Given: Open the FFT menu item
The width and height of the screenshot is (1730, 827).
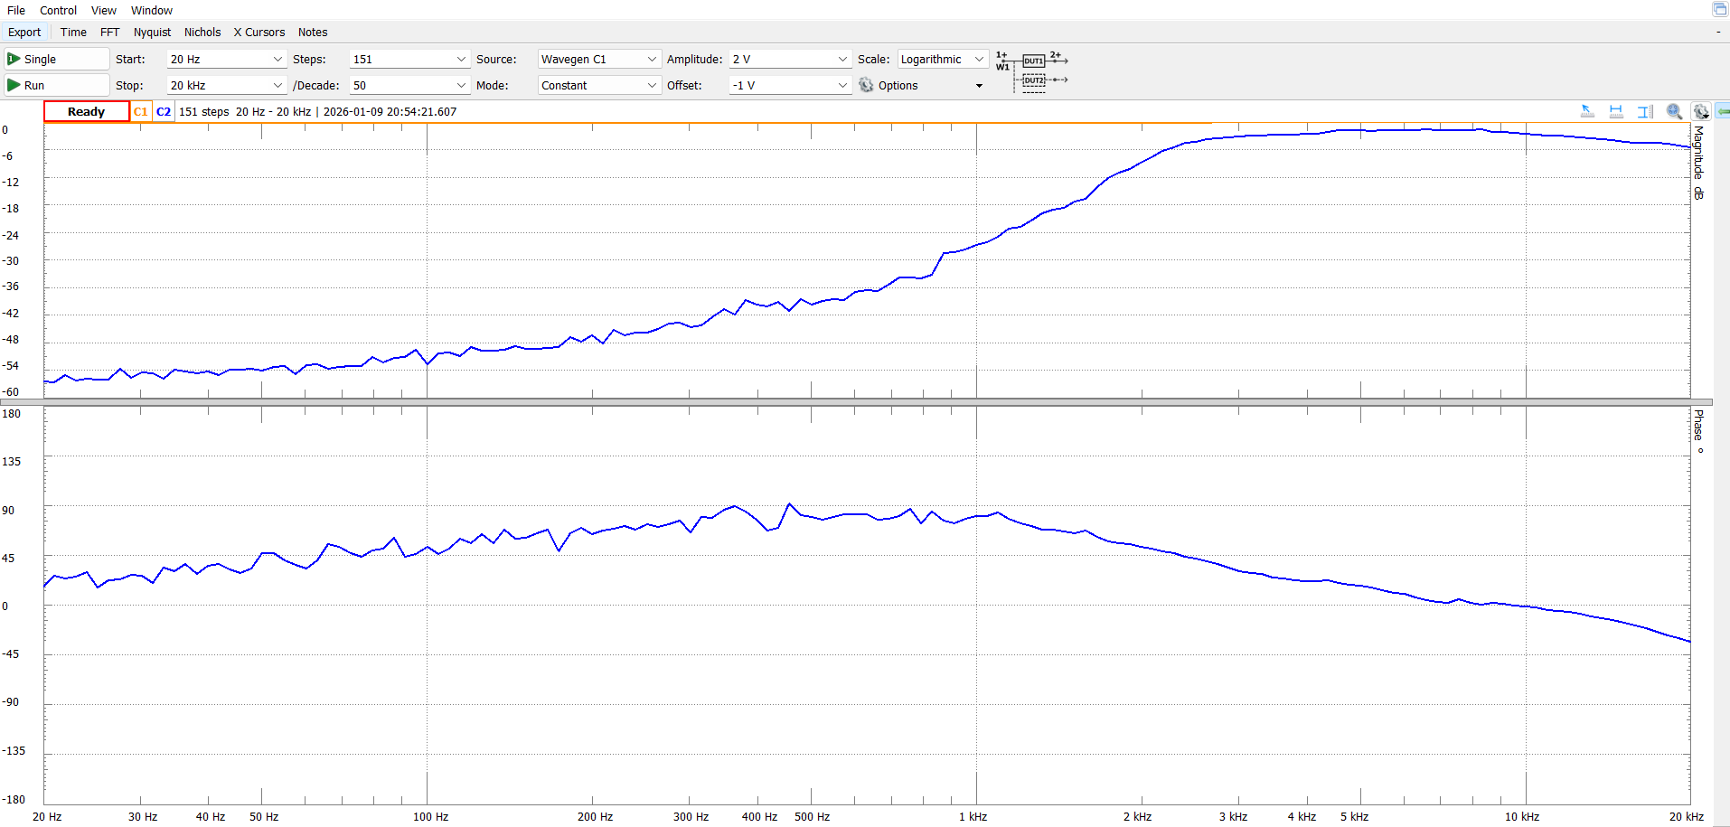Looking at the screenshot, I should (x=109, y=33).
